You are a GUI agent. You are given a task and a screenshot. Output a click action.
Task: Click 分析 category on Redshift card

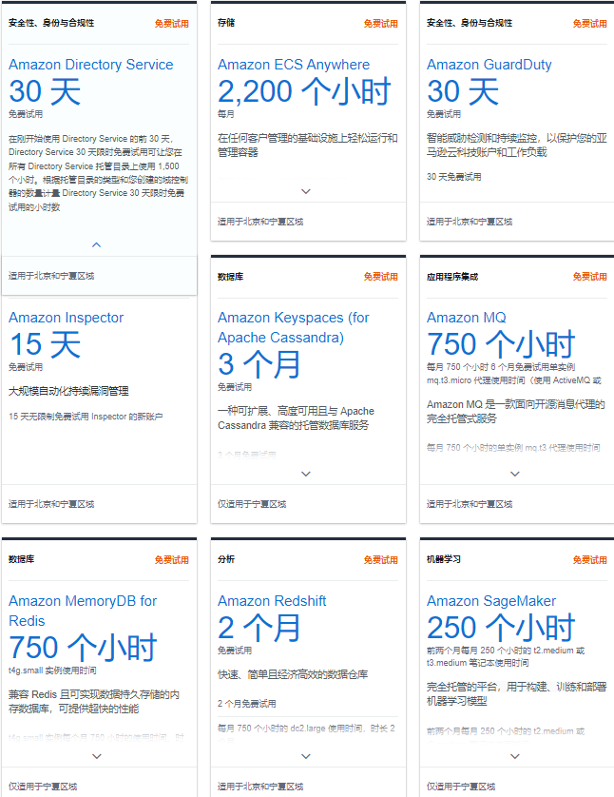tap(226, 559)
